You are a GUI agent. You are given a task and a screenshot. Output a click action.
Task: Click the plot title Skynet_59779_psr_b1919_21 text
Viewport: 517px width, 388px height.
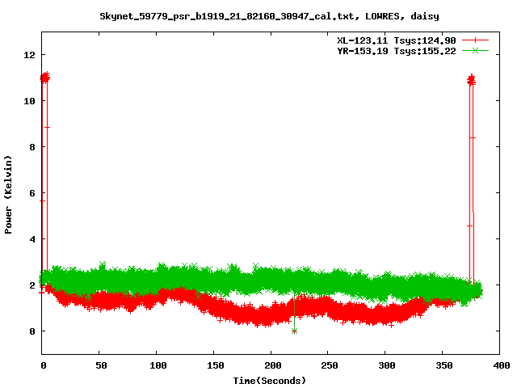tap(269, 16)
